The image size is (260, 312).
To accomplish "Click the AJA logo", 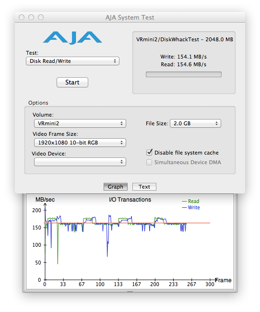I will click(x=72, y=37).
